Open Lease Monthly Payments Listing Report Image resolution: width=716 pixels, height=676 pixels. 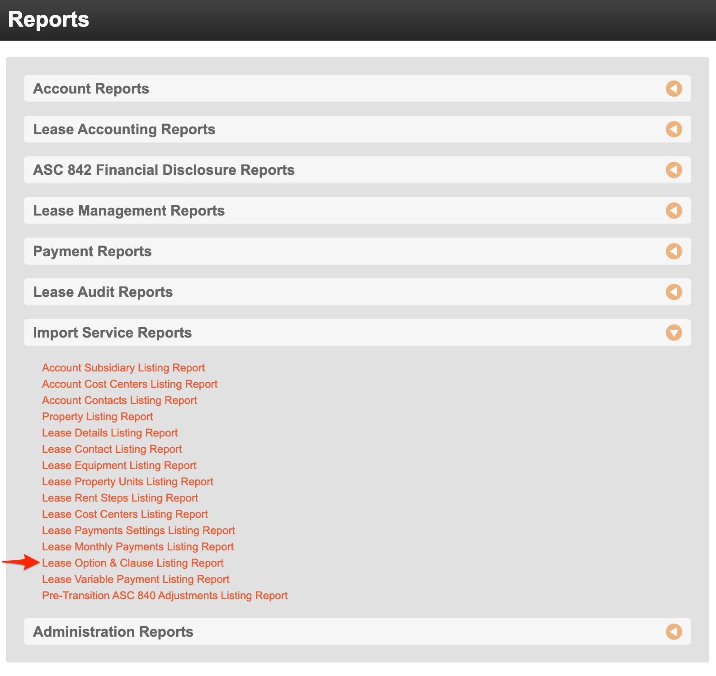138,547
